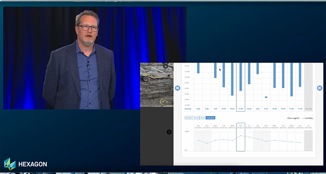326x174 pixels.
Task: Select the Fri 06/10/22 No Data column
Action: (x=308, y=127)
